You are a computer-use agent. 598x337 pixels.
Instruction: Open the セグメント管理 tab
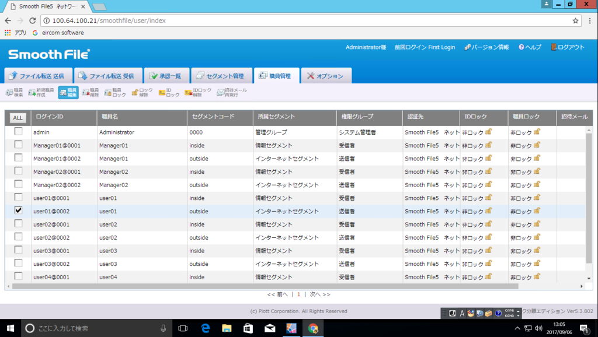point(221,76)
